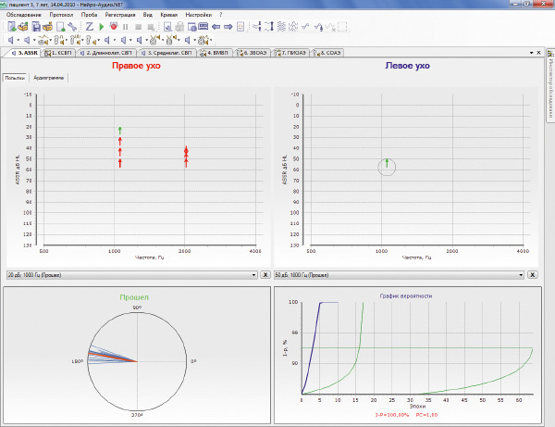555x427 pixels.
Task: Click the wrench settings icon in toolbar
Action: click(x=72, y=27)
